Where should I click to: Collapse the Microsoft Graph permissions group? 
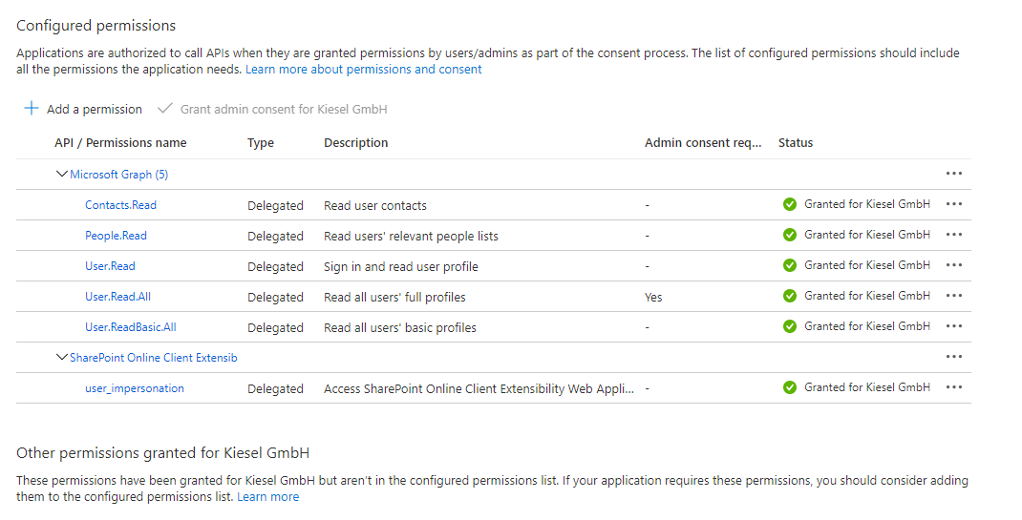coord(62,175)
